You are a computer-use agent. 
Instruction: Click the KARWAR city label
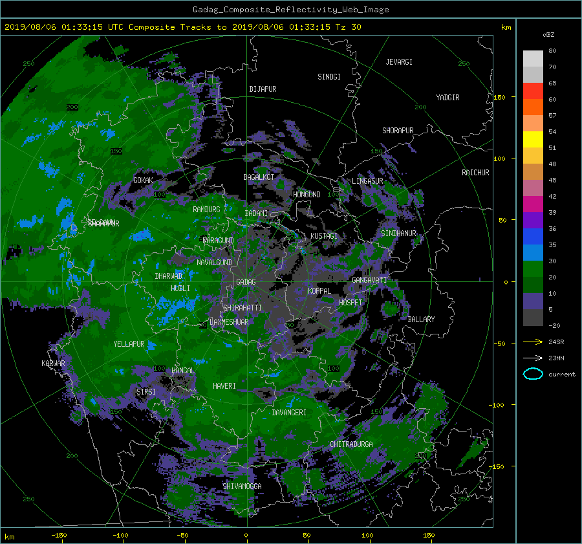[x=53, y=364]
